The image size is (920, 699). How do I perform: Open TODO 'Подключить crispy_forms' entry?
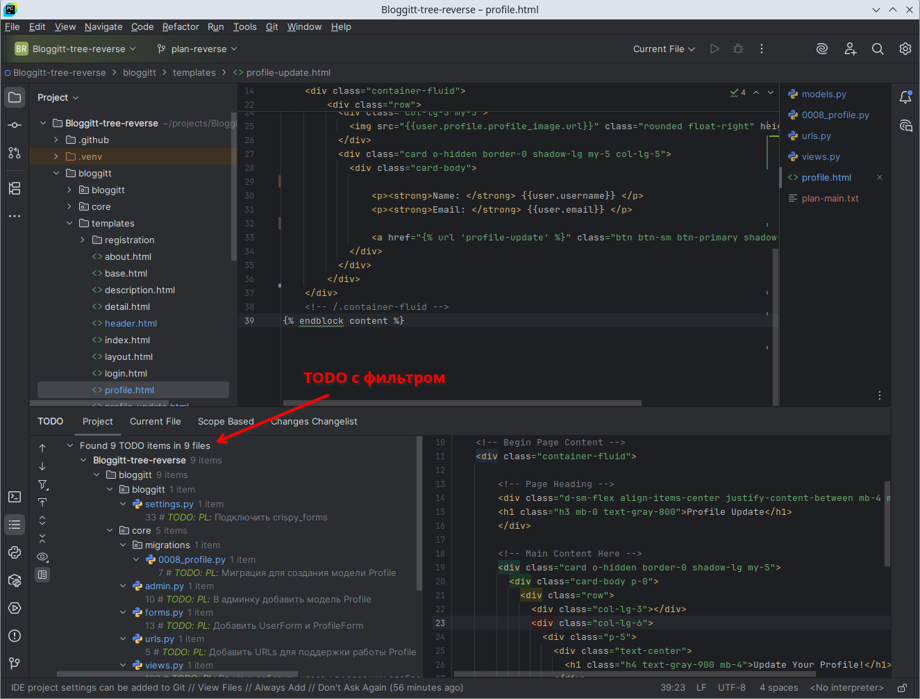point(236,517)
